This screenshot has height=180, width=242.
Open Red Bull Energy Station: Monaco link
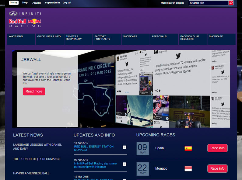tap(94, 148)
